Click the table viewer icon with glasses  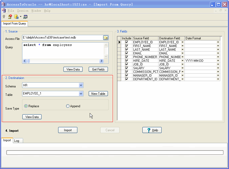[x=26, y=17]
